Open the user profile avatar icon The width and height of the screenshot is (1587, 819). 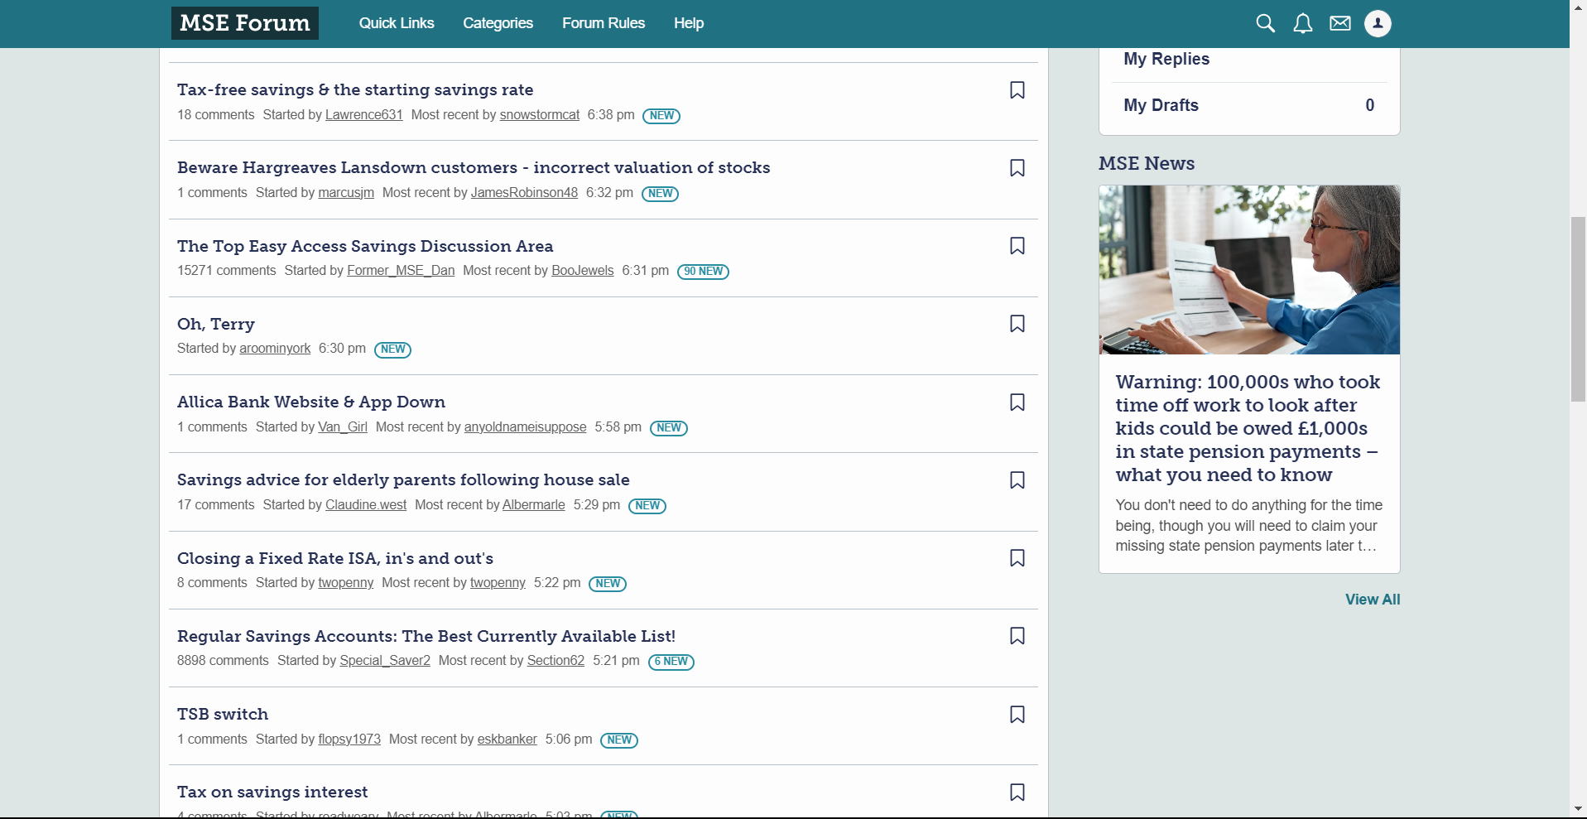(1378, 23)
